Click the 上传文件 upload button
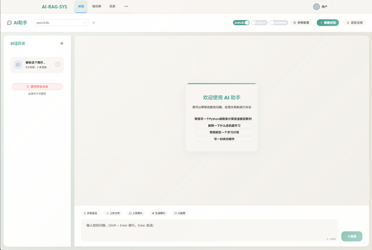 [113, 213]
